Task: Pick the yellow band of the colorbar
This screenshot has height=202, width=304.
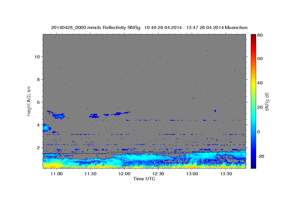Action: click(x=253, y=84)
